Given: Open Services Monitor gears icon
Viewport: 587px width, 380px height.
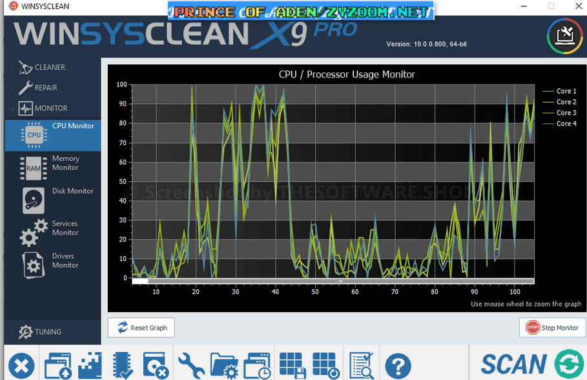Looking at the screenshot, I should click(x=34, y=233).
